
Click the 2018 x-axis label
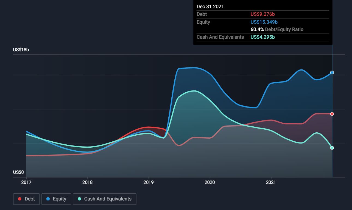[x=87, y=182]
